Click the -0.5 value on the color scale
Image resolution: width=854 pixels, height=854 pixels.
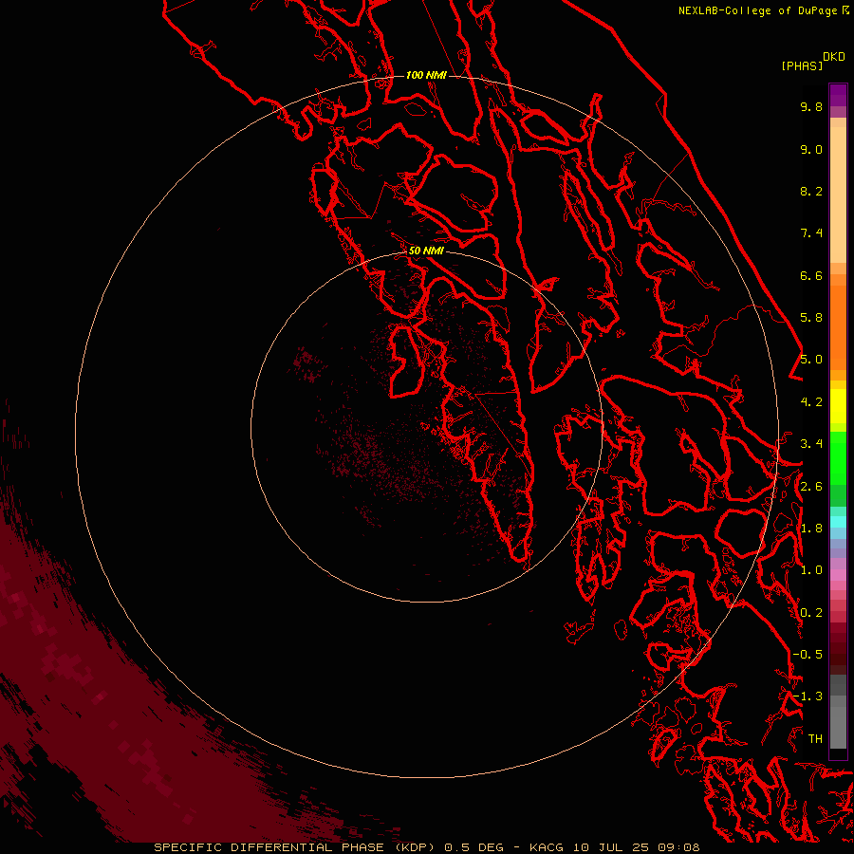coord(808,655)
